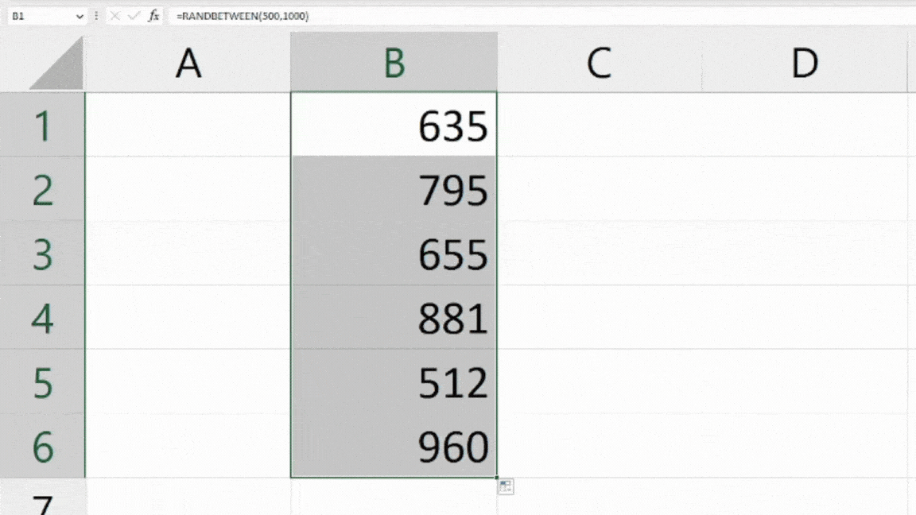Image resolution: width=916 pixels, height=515 pixels.
Task: Click the green Auto Fill Options grid icon
Action: [506, 486]
